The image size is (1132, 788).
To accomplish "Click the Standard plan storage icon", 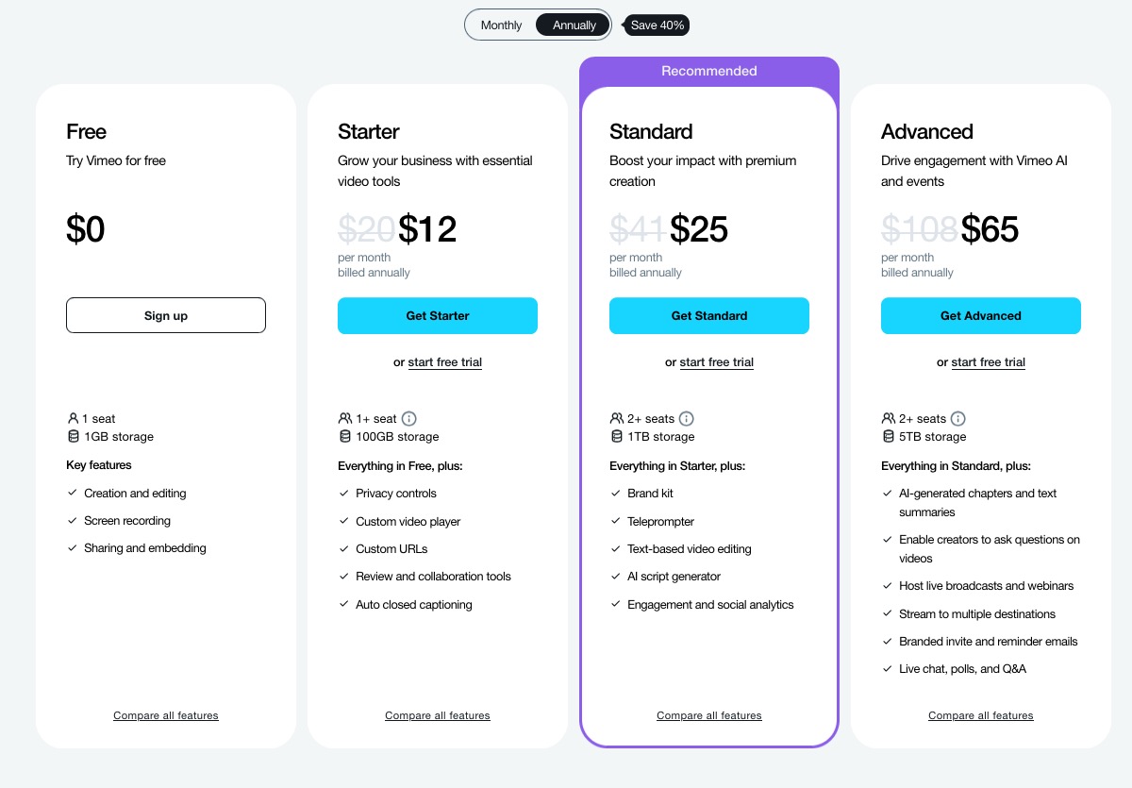I will [x=616, y=437].
